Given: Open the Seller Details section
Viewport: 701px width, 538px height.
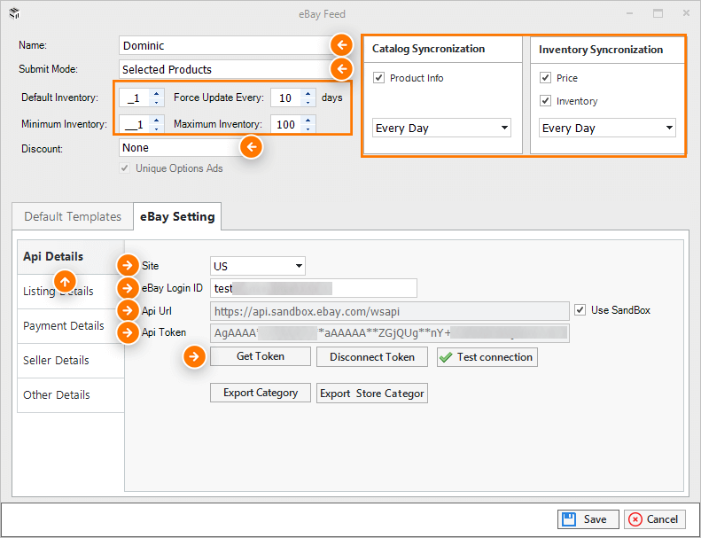Looking at the screenshot, I should point(71,360).
